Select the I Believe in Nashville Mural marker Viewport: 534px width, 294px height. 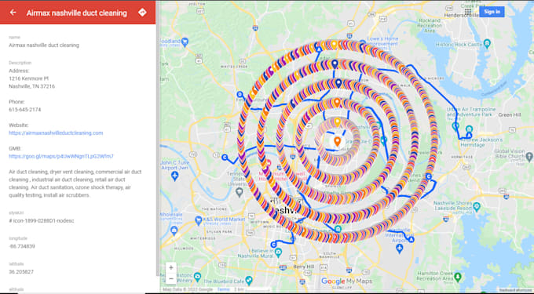279,252
